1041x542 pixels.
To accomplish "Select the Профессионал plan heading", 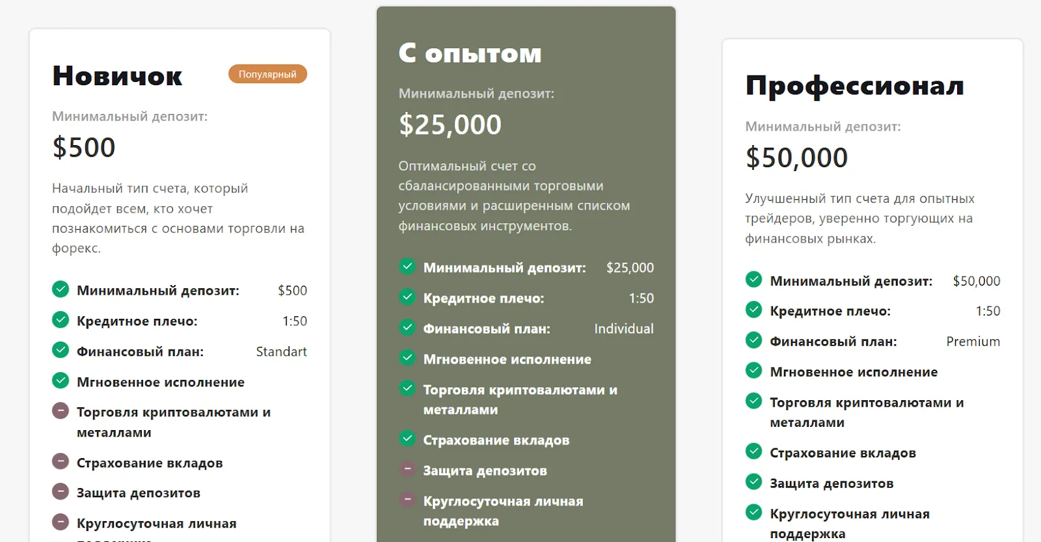I will coord(855,86).
